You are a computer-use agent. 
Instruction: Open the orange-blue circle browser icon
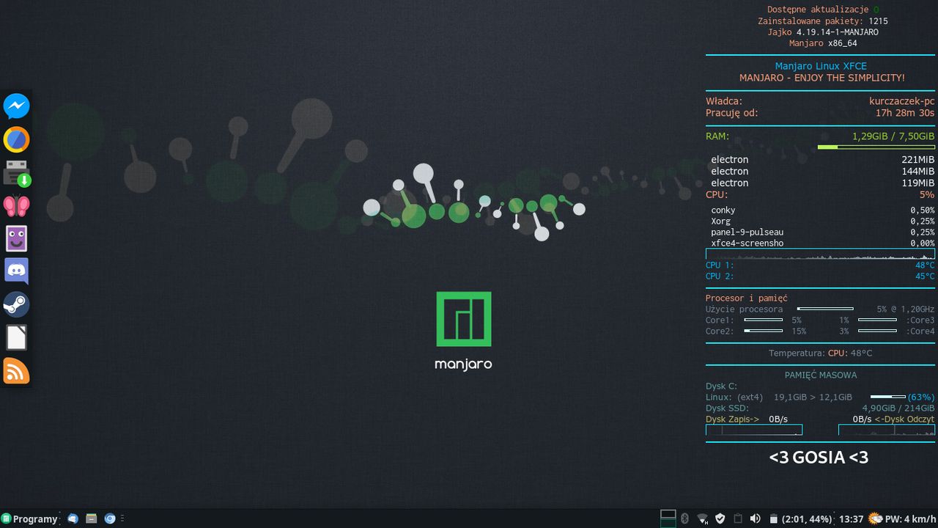[16, 139]
